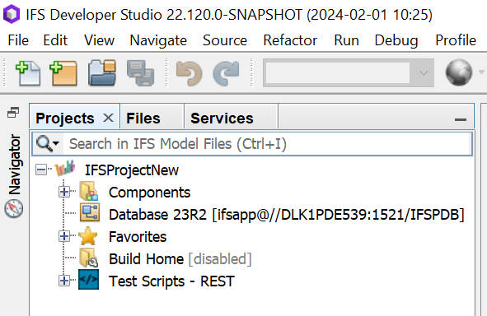
Task: Open the View menu
Action: tap(100, 40)
